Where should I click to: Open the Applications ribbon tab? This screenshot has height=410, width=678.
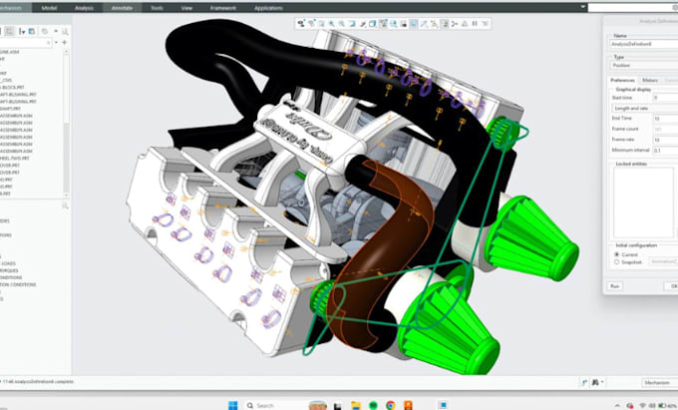[x=268, y=8]
